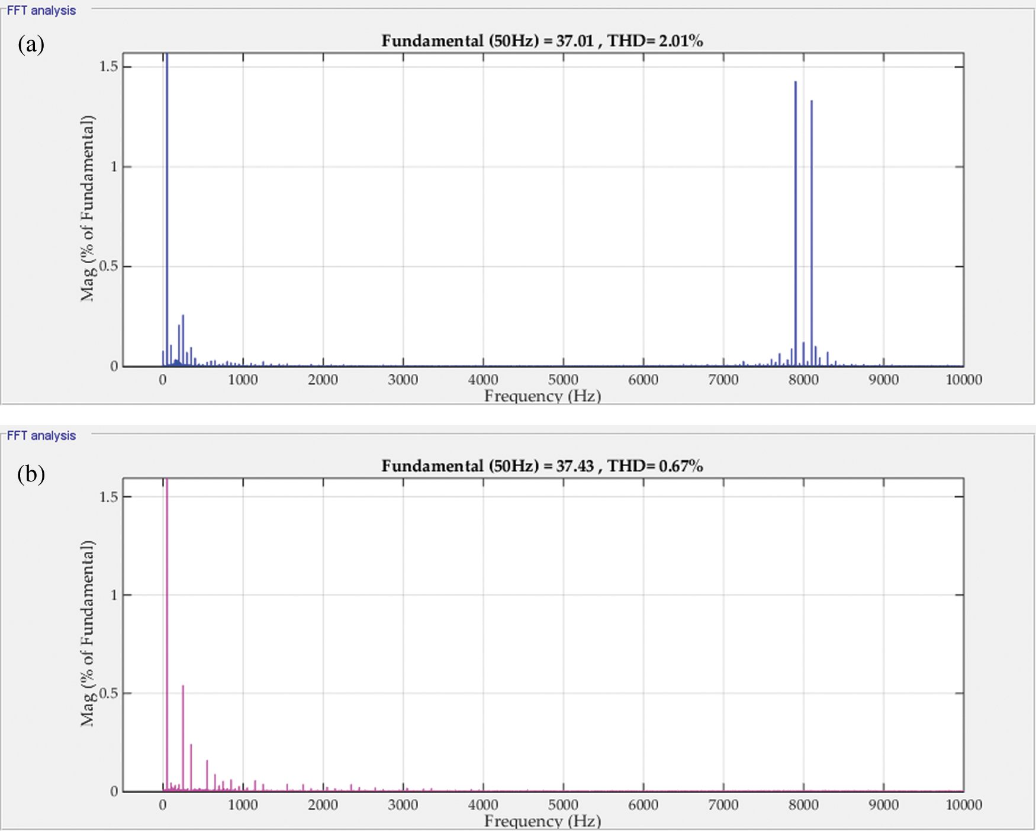The height and width of the screenshot is (831, 1036).
Task: Select the THD= 0.67% plot title
Action: (x=542, y=466)
